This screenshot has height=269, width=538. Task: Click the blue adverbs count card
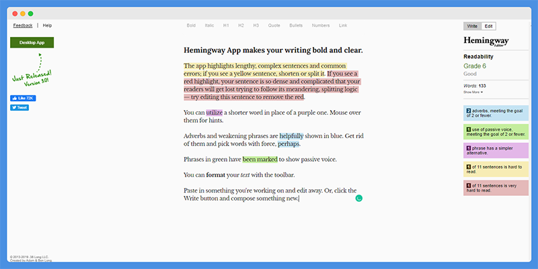coord(496,113)
